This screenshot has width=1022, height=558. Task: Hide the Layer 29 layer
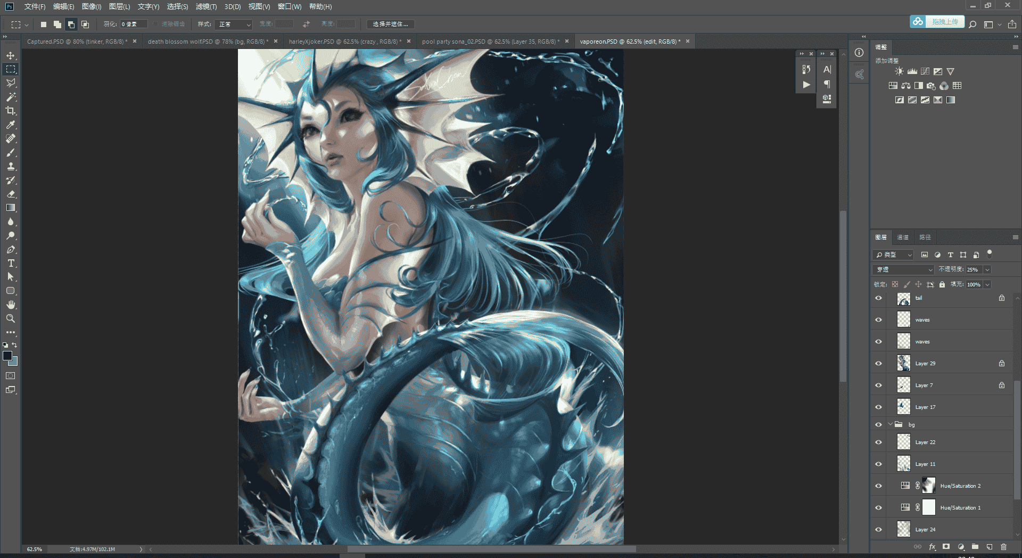(x=879, y=364)
